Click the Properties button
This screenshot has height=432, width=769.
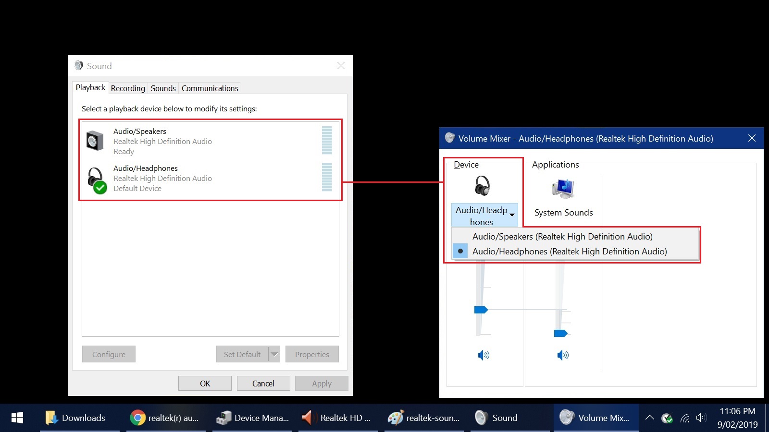(312, 354)
